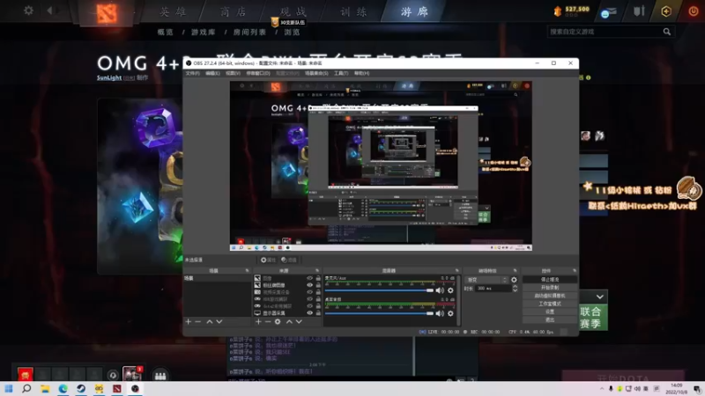Open Dota 2 settings gear
This screenshot has height=396, width=705.
click(x=28, y=11)
